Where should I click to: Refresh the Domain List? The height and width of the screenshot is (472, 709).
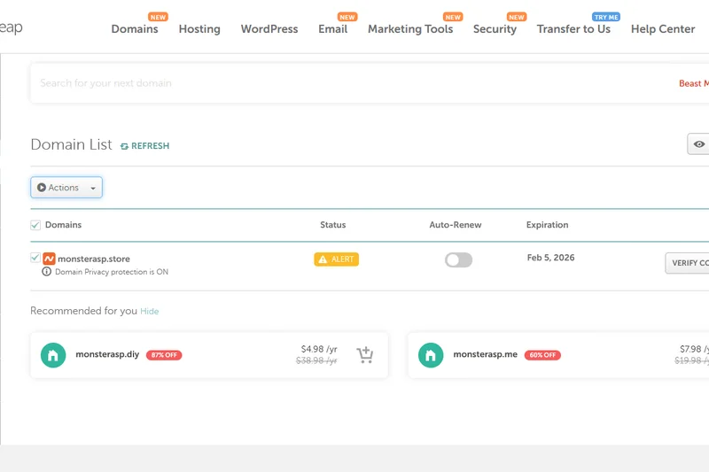144,146
